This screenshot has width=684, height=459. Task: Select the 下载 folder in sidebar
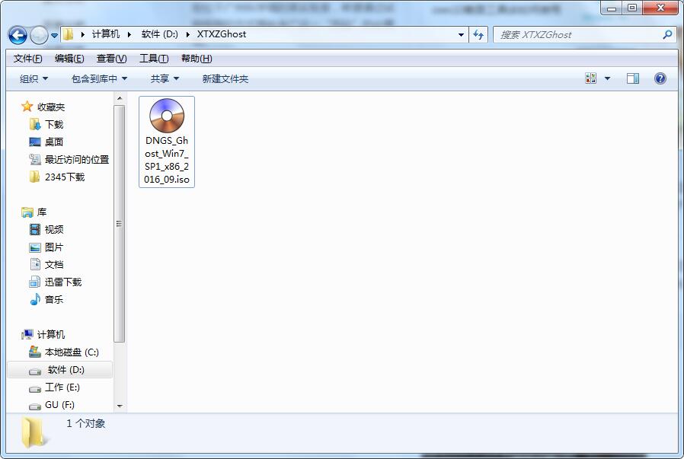tap(52, 124)
